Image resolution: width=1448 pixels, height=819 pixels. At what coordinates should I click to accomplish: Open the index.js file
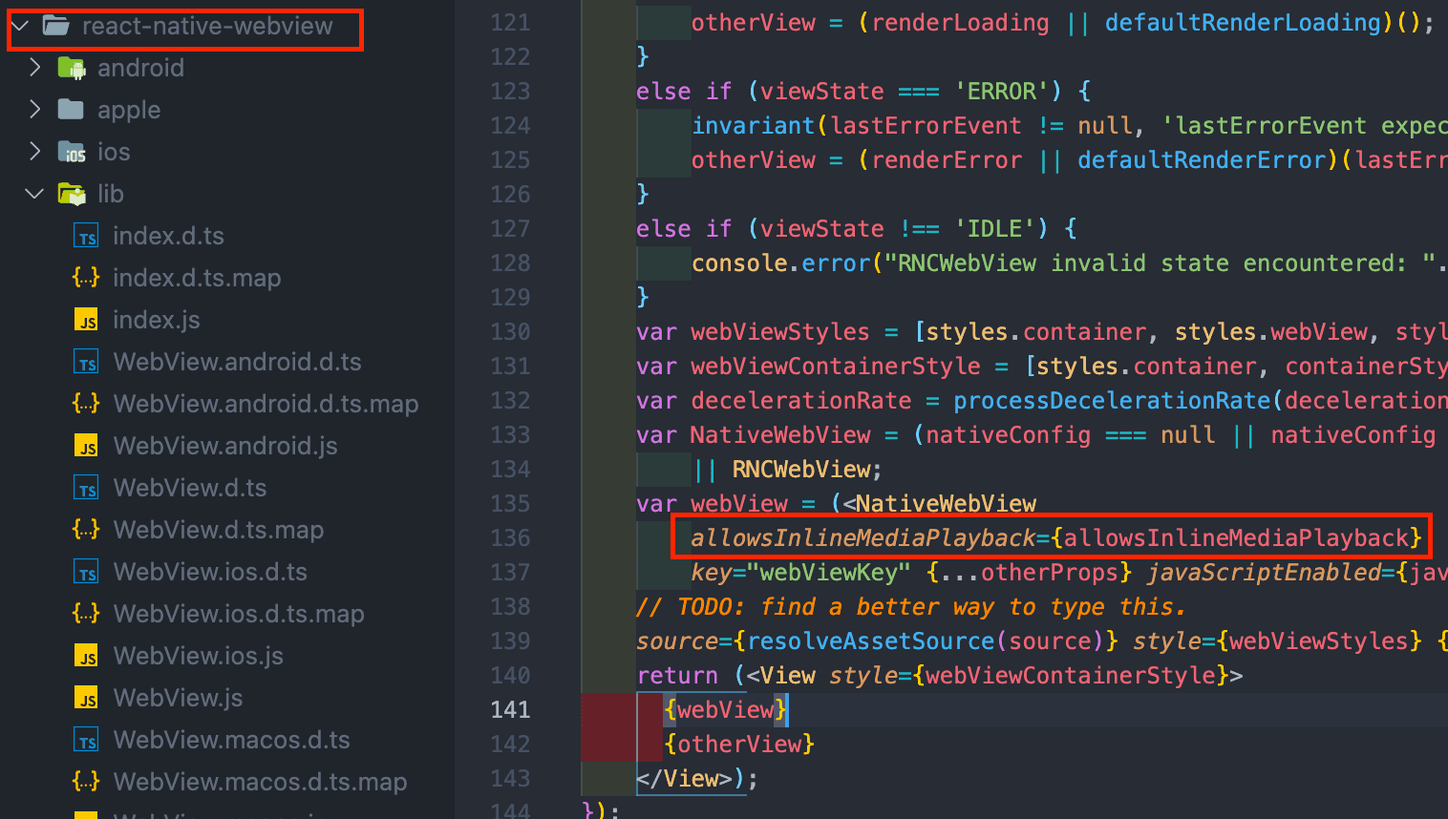pos(157,320)
